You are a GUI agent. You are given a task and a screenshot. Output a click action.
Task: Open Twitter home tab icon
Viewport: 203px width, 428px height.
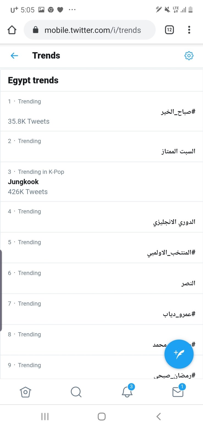(x=26, y=392)
